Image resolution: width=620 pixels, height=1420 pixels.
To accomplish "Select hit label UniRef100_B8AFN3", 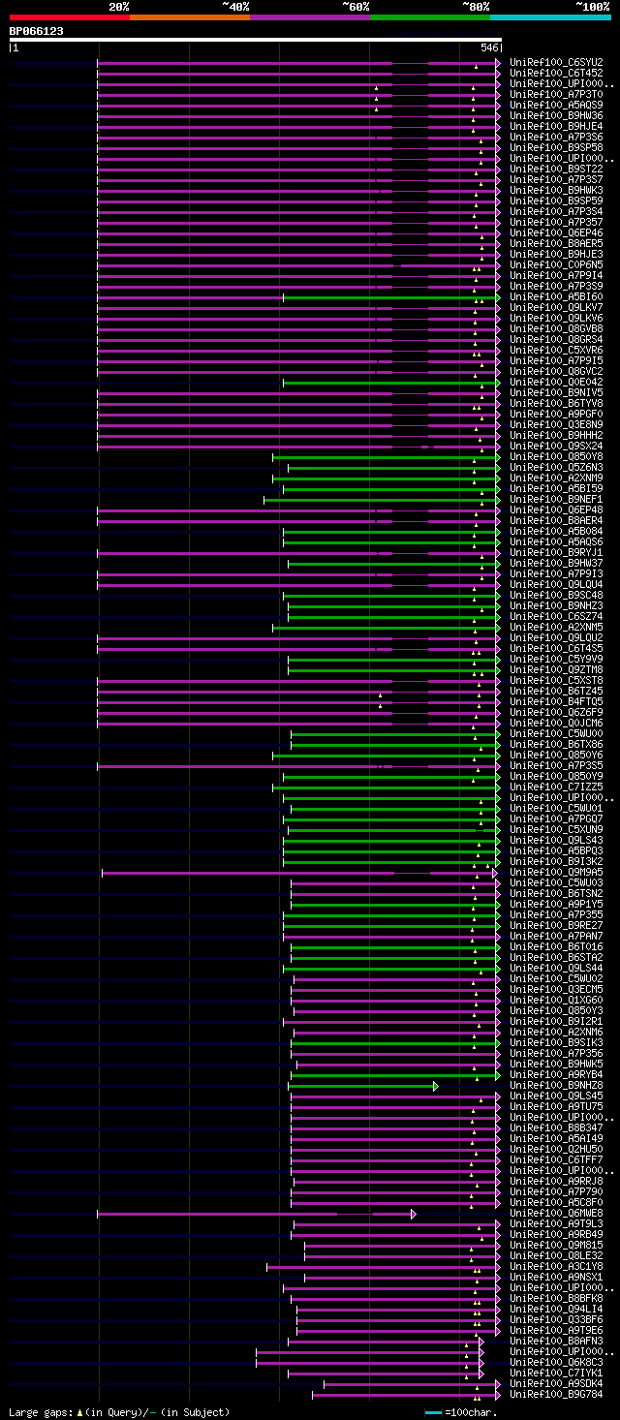I will pyautogui.click(x=556, y=1342).
